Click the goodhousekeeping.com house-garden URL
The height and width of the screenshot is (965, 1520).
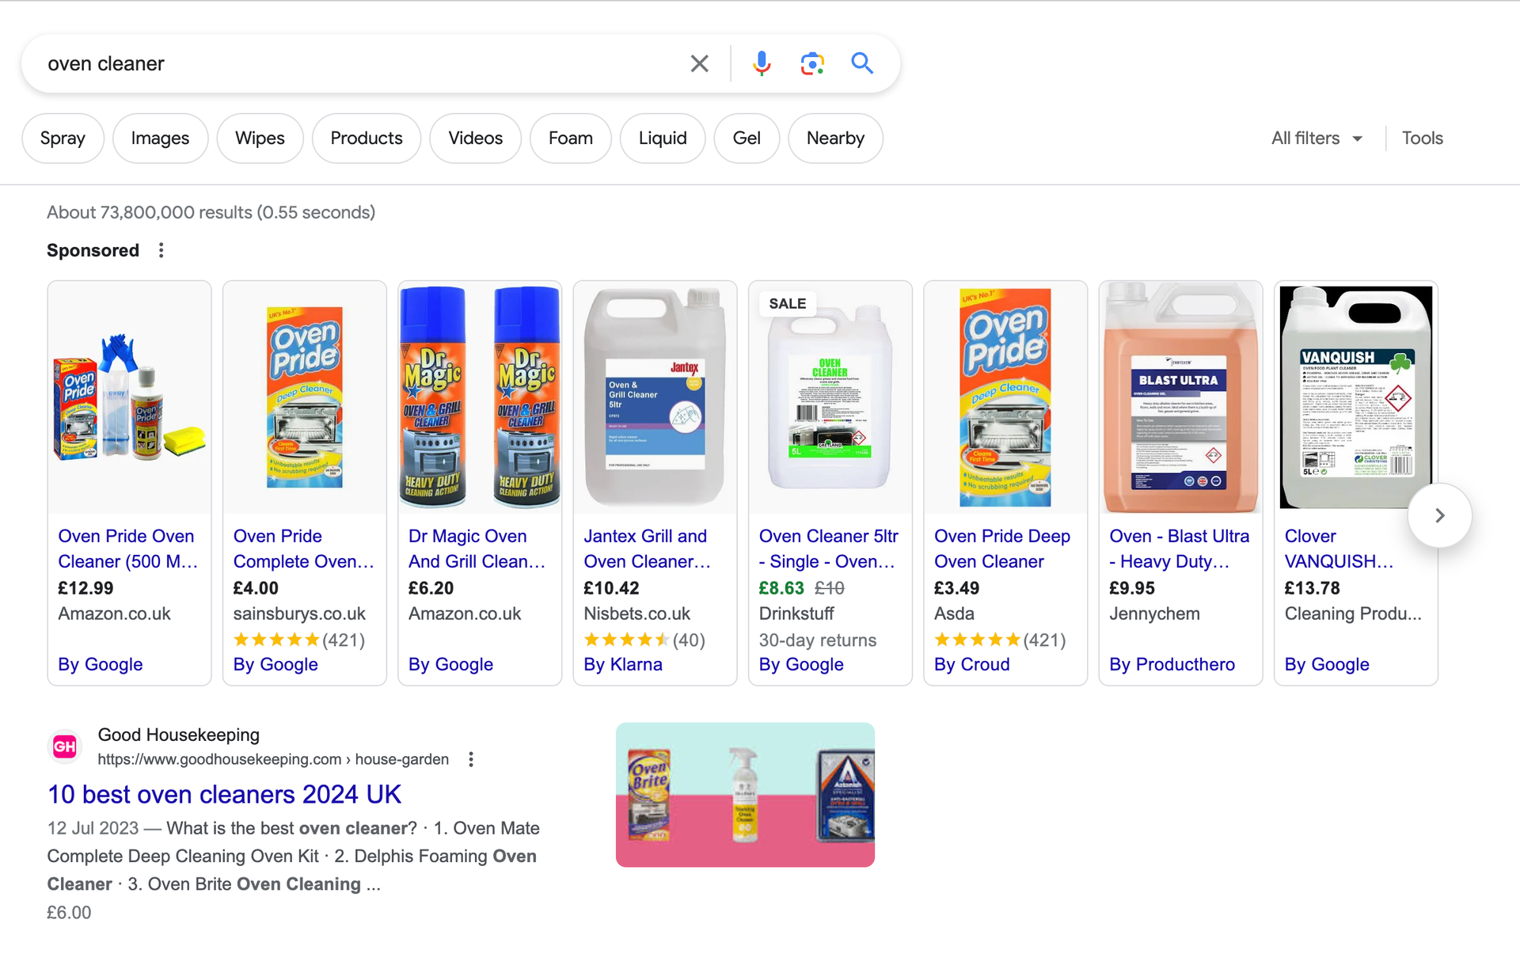[273, 759]
